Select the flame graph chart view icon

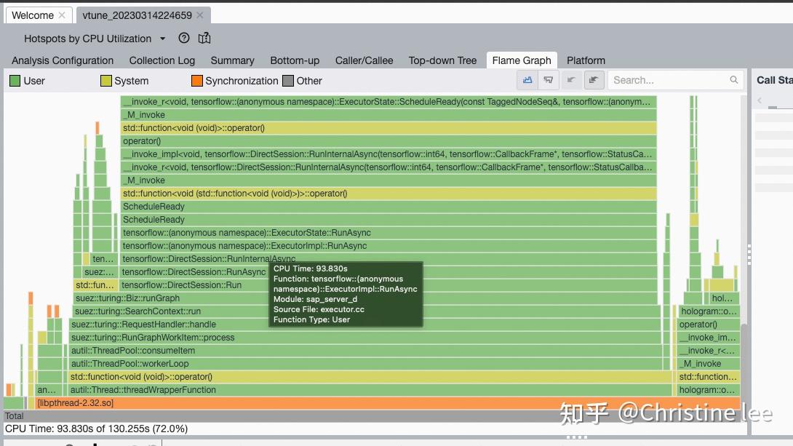pos(527,80)
